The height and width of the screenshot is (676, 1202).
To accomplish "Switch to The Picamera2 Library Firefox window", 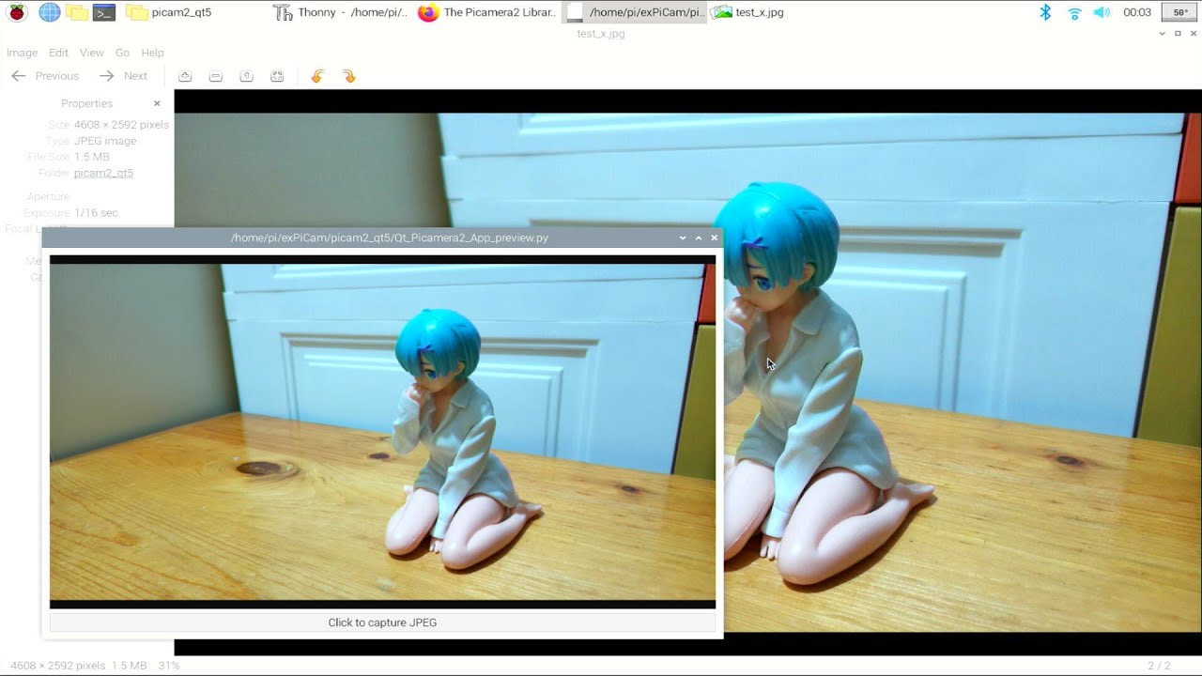I will tap(487, 12).
